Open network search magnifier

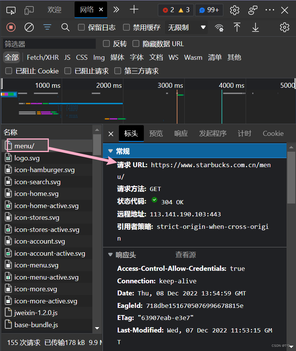point(65,27)
